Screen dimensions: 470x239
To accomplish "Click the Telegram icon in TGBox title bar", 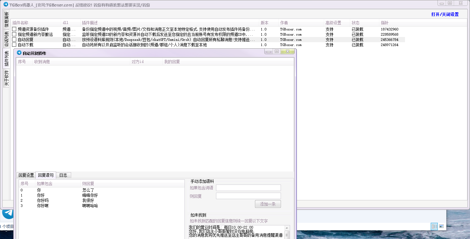I will (x=6, y=5).
